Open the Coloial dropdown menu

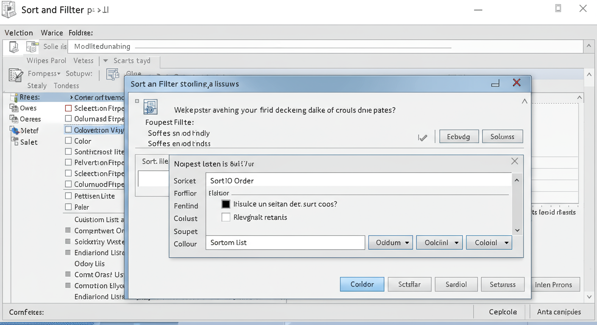(x=489, y=242)
